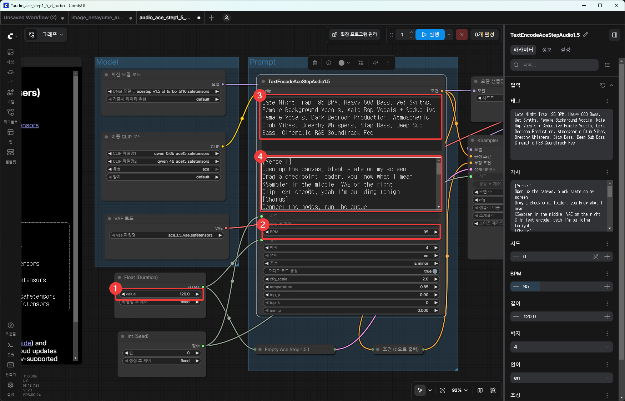Screen dimensions: 625x401
Task: Open the extension manager button
Action: (355, 35)
